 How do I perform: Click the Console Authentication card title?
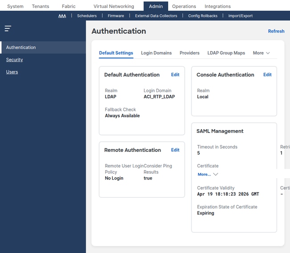(x=225, y=75)
